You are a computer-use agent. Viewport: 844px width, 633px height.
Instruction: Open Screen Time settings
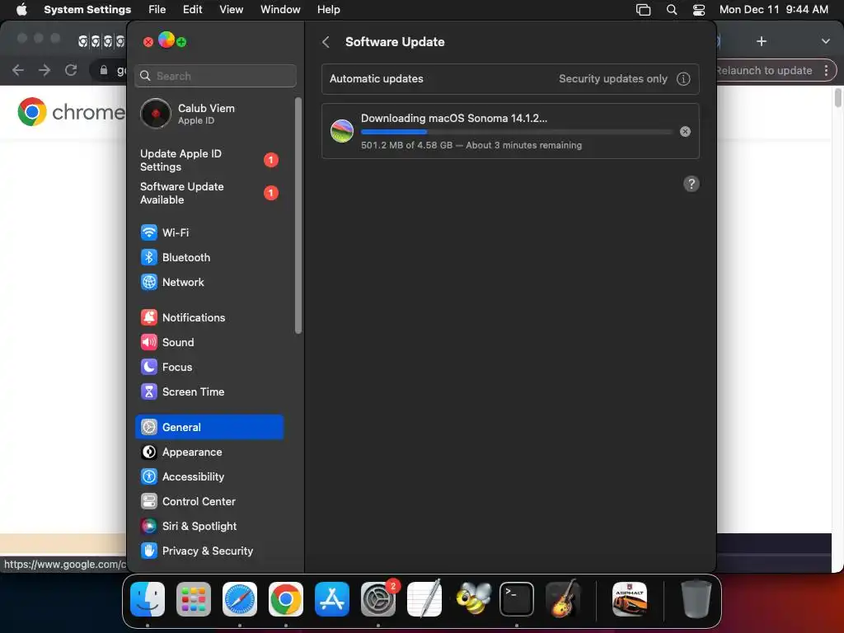pos(209,392)
